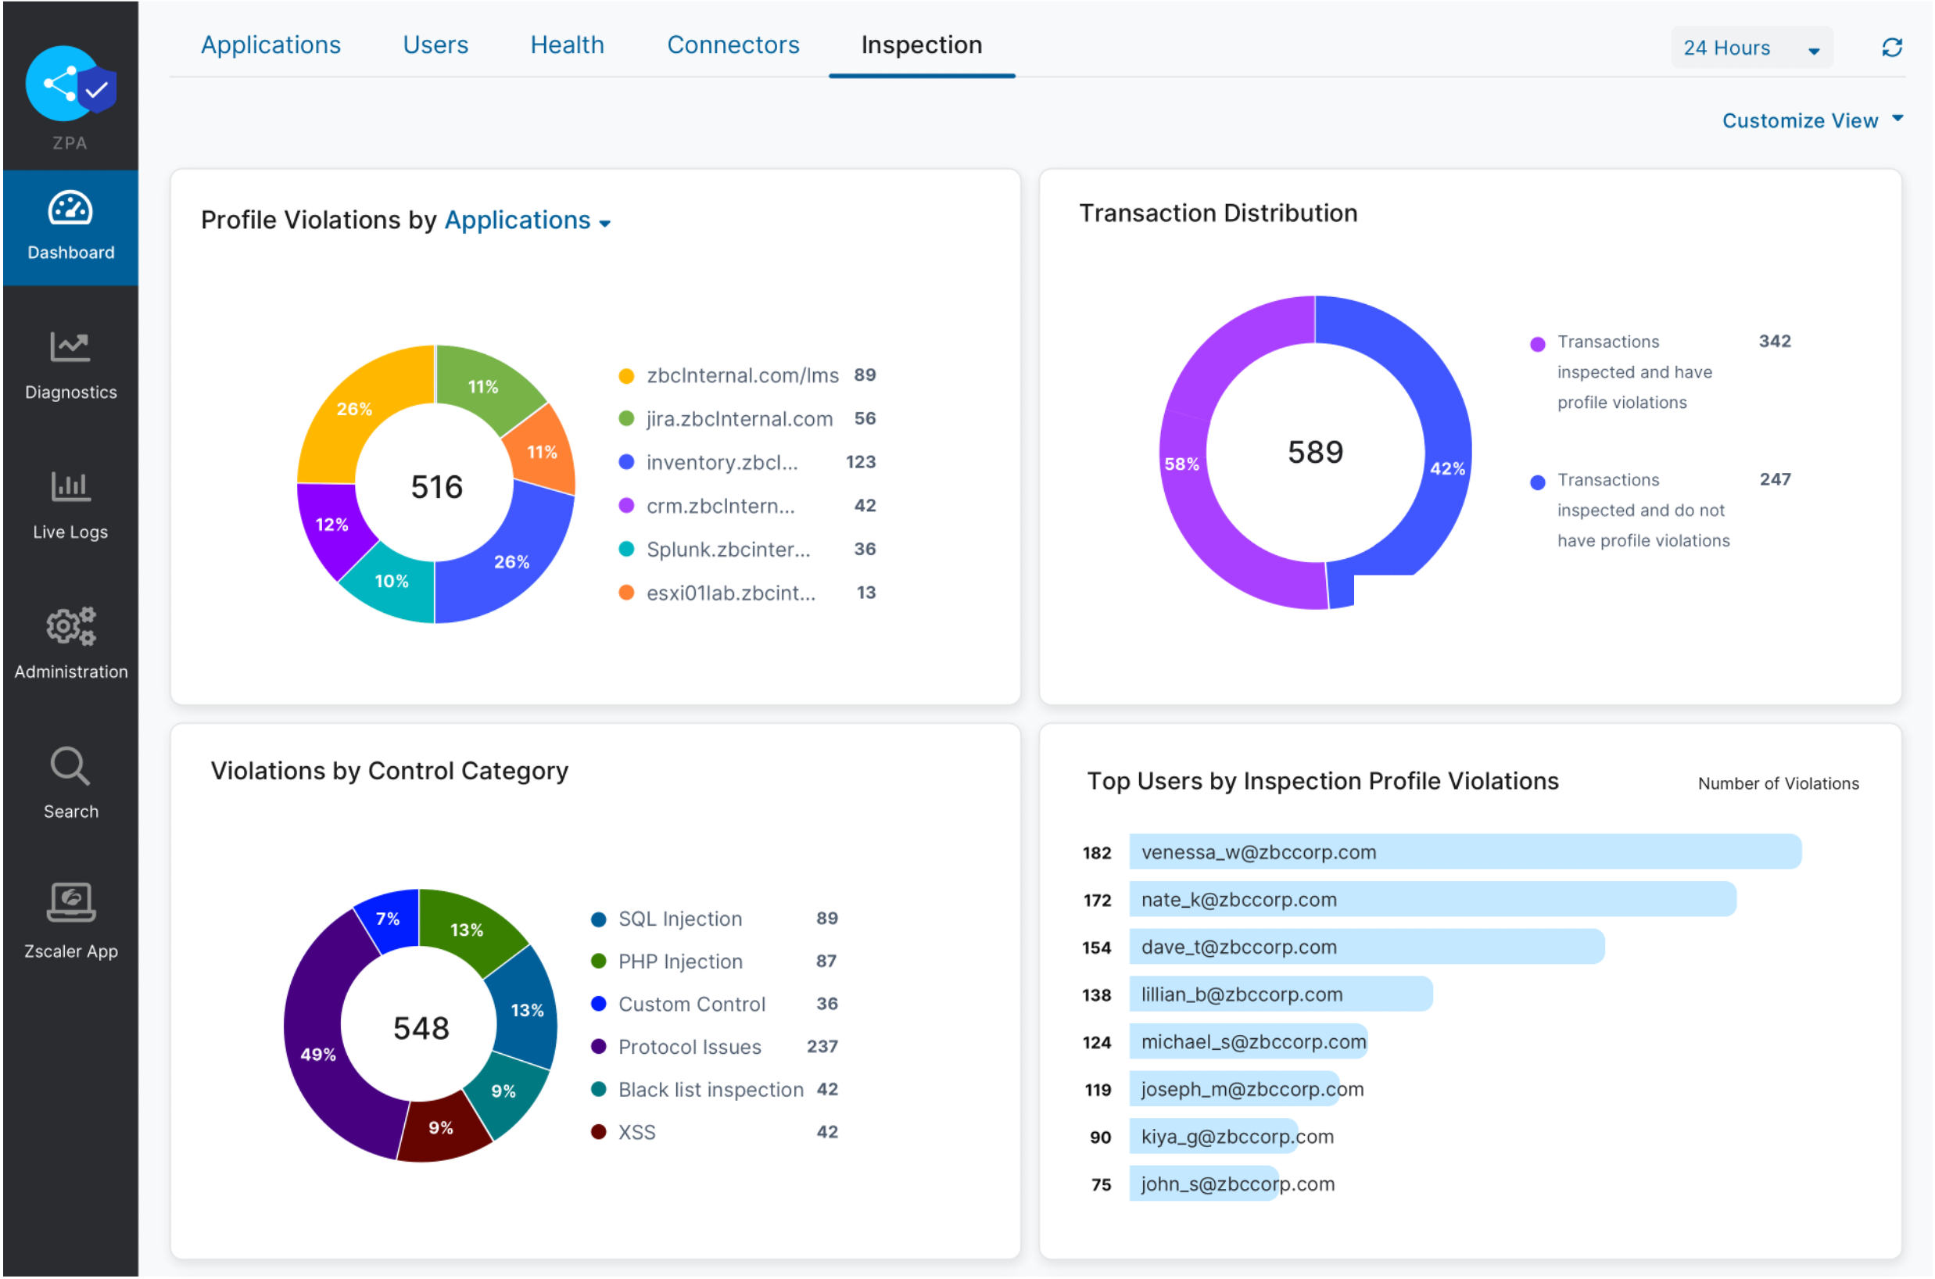The image size is (1935, 1279).
Task: Switch to the Applications tab
Action: coord(271,45)
